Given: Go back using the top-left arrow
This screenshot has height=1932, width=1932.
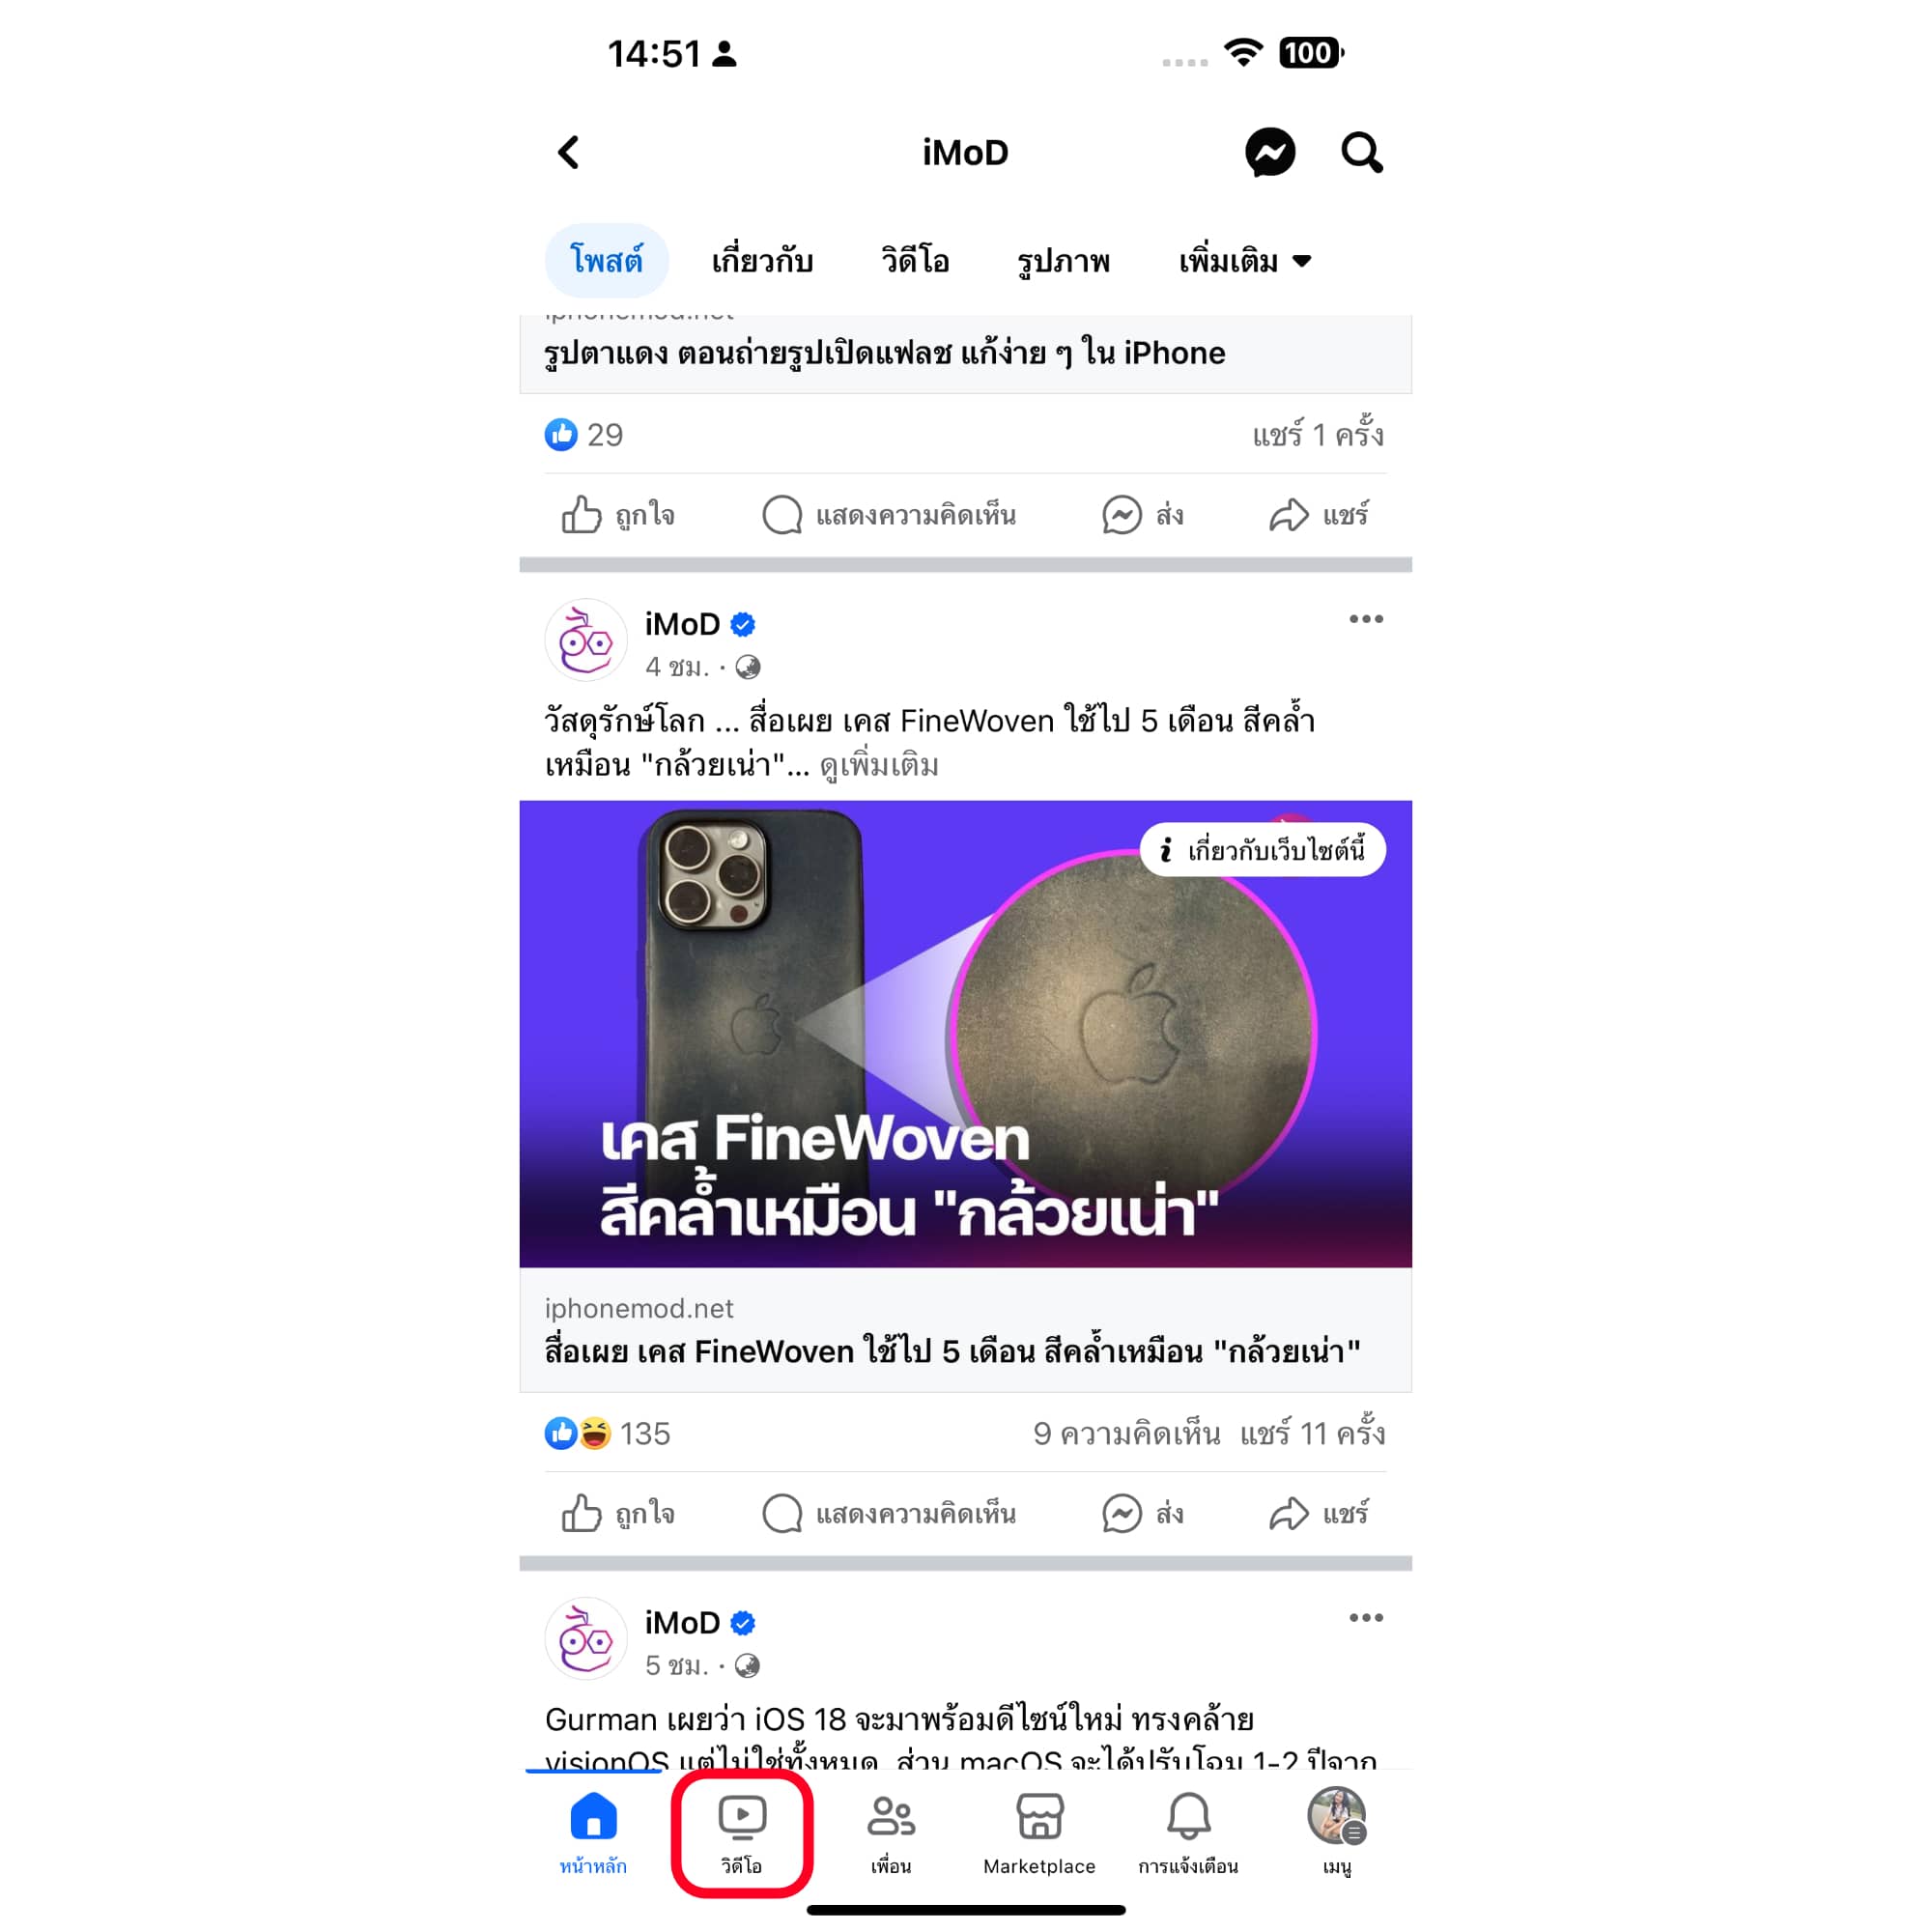Looking at the screenshot, I should click(x=568, y=153).
